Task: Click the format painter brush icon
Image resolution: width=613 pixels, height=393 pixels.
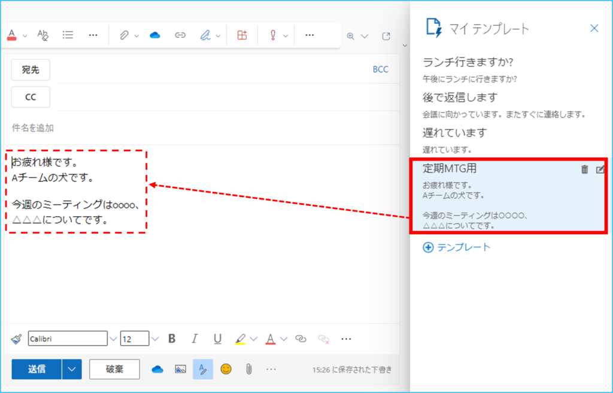Action: pos(16,339)
